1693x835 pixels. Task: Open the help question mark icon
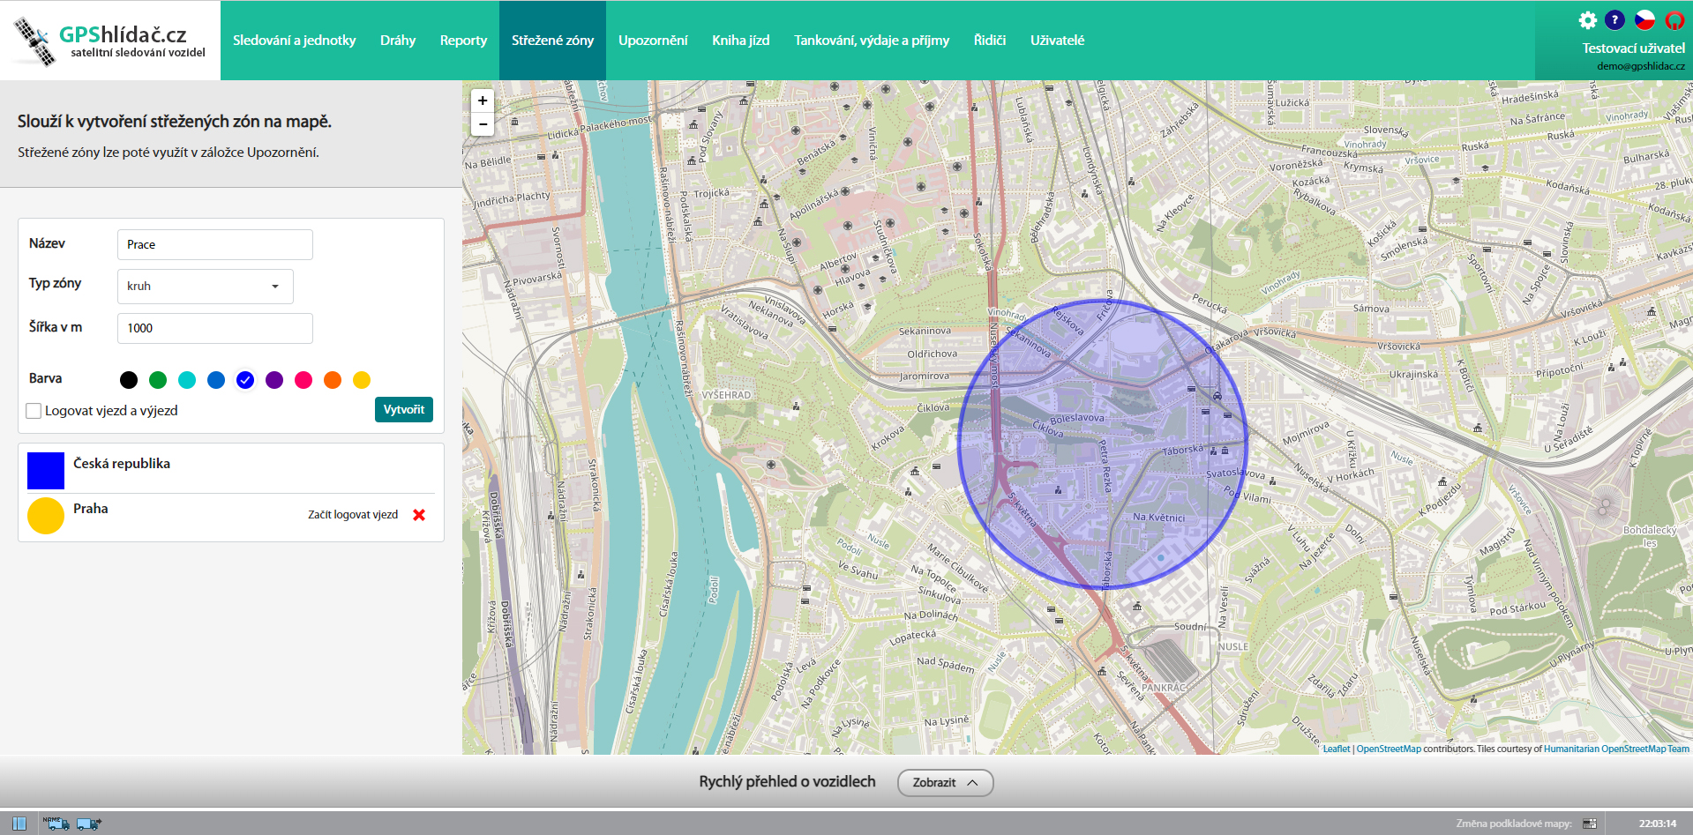(x=1614, y=20)
